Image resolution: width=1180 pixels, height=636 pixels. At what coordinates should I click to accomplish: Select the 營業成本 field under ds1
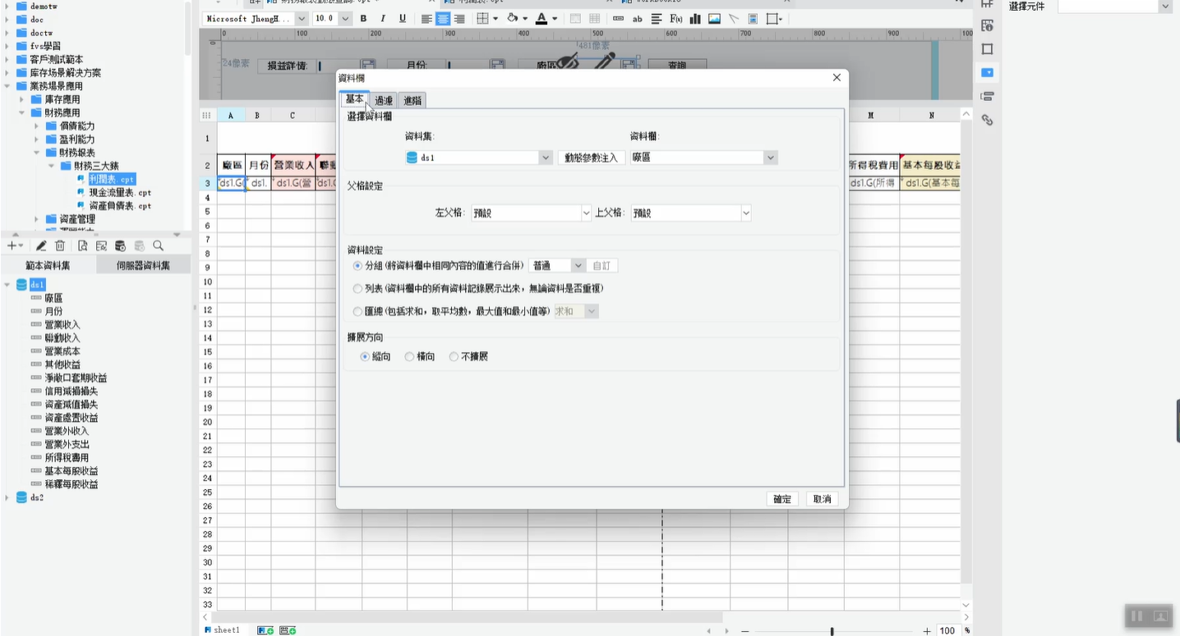(x=62, y=351)
